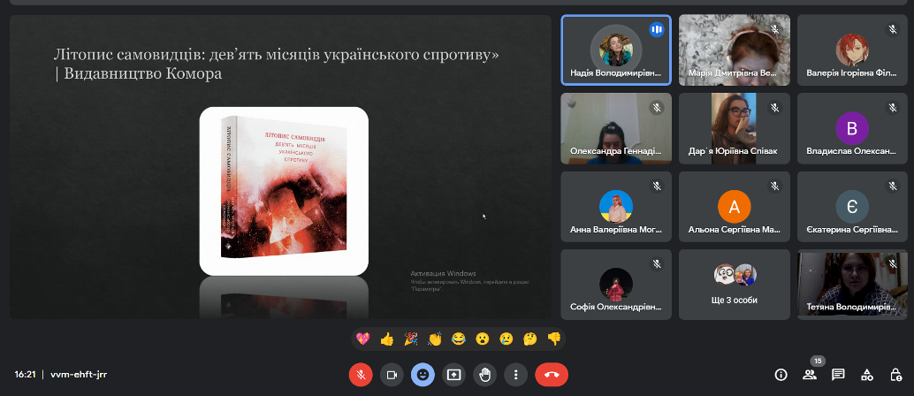The image size is (914, 396).
Task: Send the surprised face reaction
Action: [x=482, y=339]
